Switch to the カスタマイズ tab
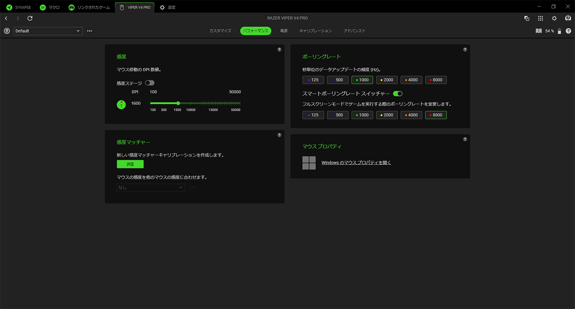Viewport: 575px width, 309px height. (220, 31)
